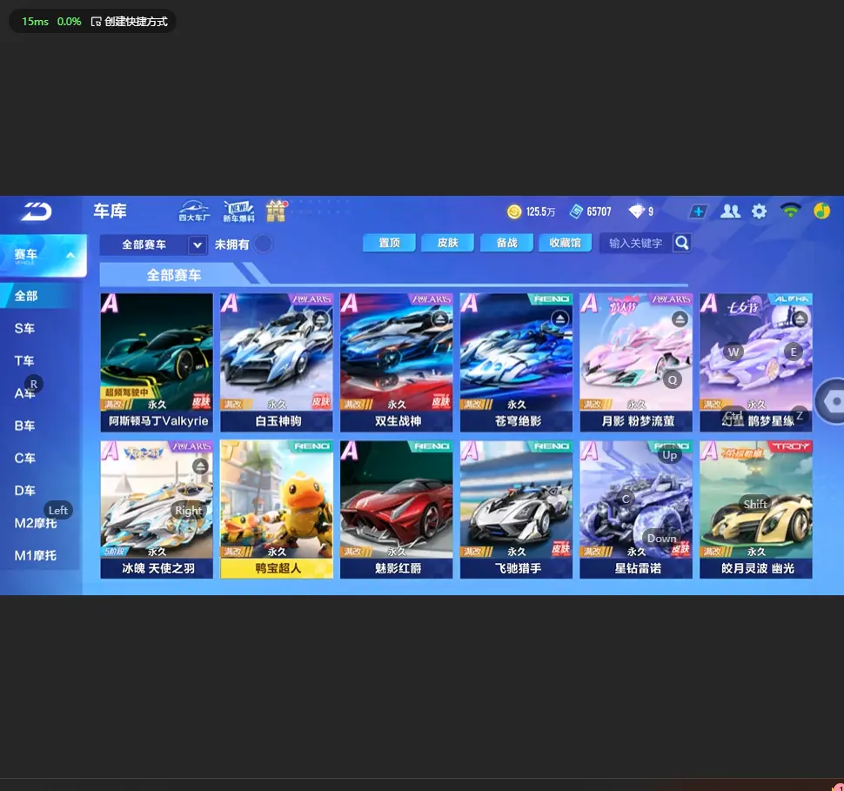Click the 创建快捷方式 label
This screenshot has width=844, height=791.
[x=137, y=22]
